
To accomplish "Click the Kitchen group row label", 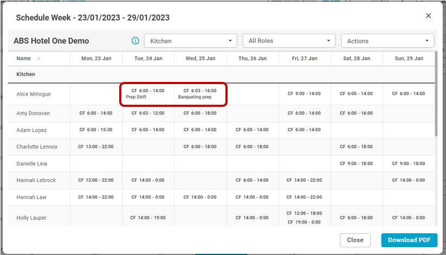I will point(25,74).
